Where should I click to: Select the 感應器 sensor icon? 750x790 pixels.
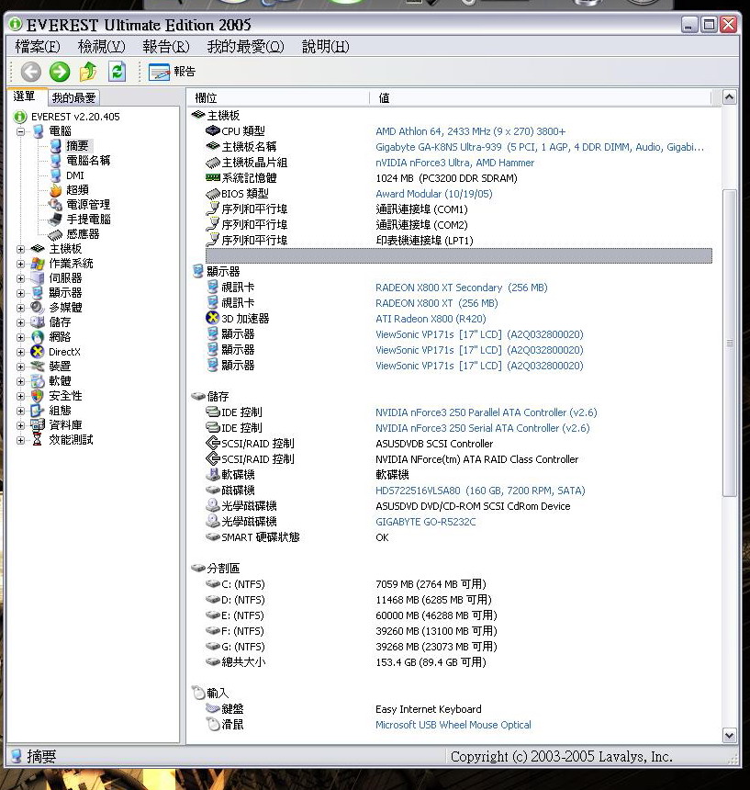click(x=55, y=234)
